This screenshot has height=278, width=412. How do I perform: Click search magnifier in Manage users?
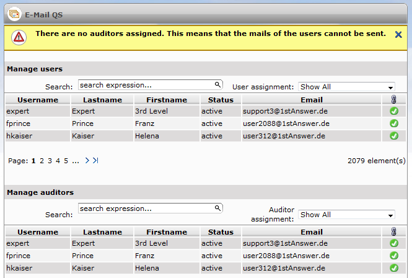217,84
